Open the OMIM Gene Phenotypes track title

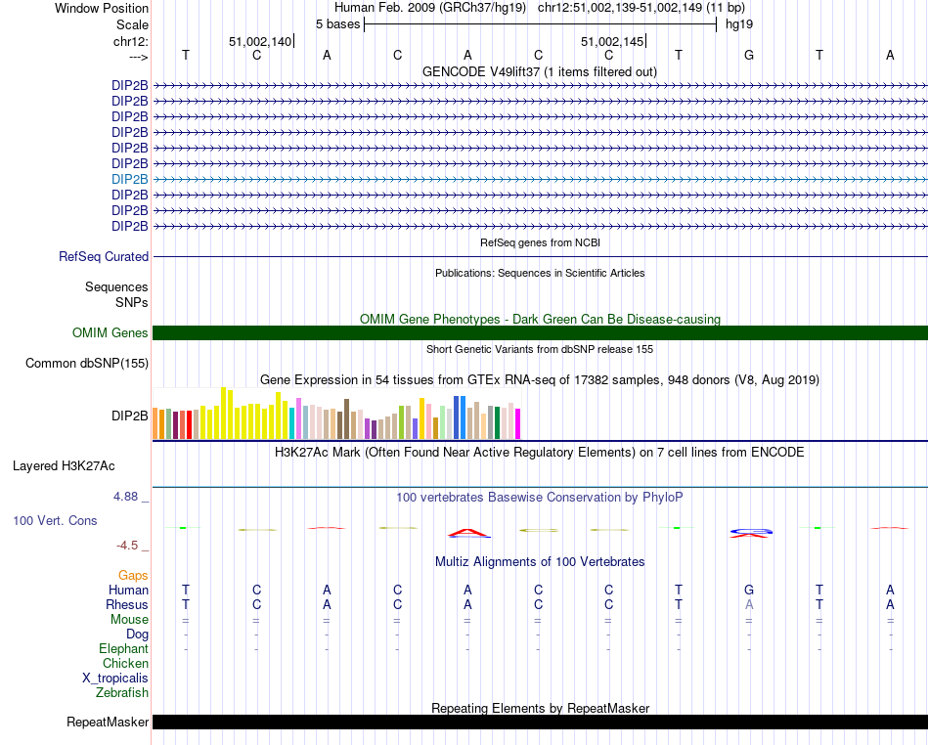[x=540, y=319]
